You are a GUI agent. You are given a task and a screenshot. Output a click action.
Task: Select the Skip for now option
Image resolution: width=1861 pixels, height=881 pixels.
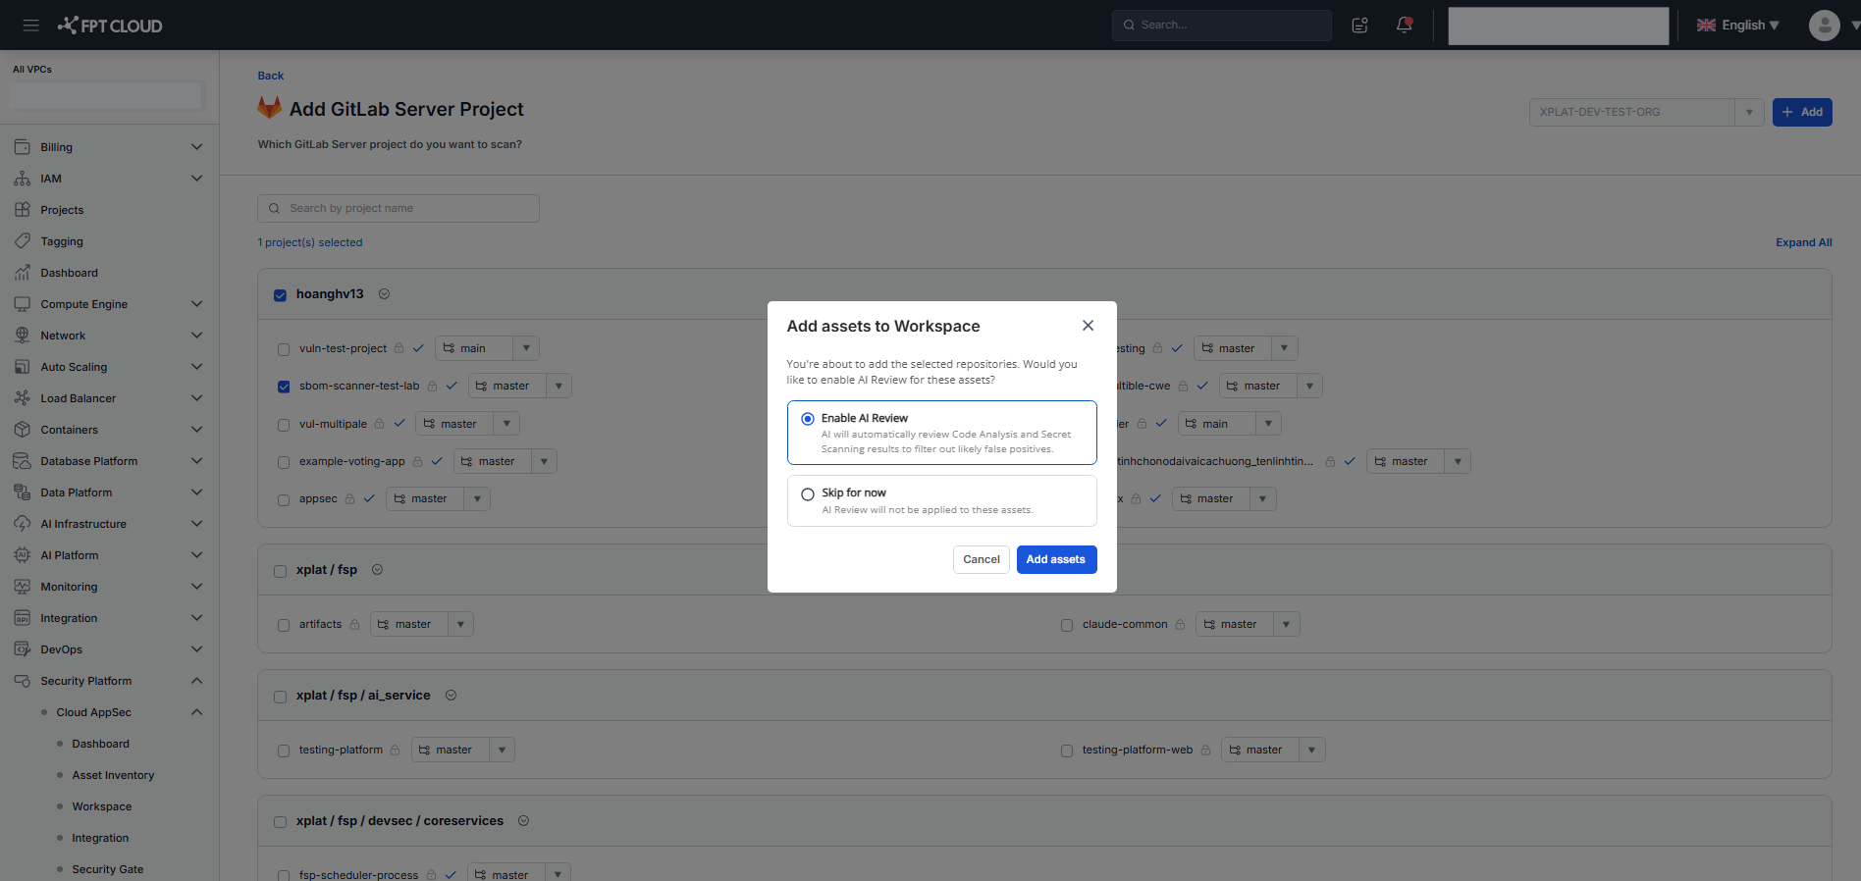pos(941,501)
